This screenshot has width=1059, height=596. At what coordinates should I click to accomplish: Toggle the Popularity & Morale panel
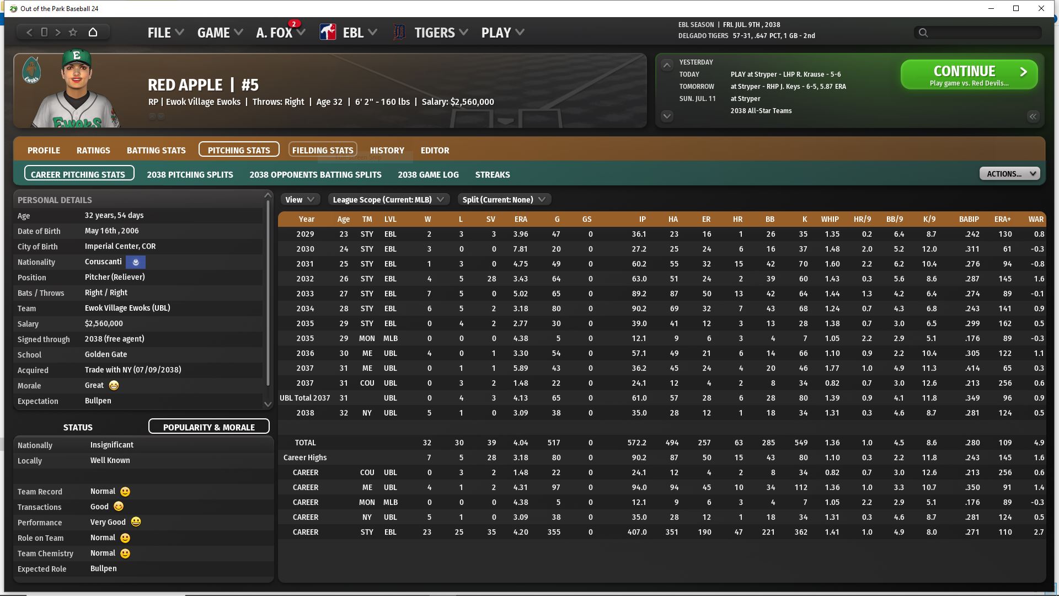(208, 427)
